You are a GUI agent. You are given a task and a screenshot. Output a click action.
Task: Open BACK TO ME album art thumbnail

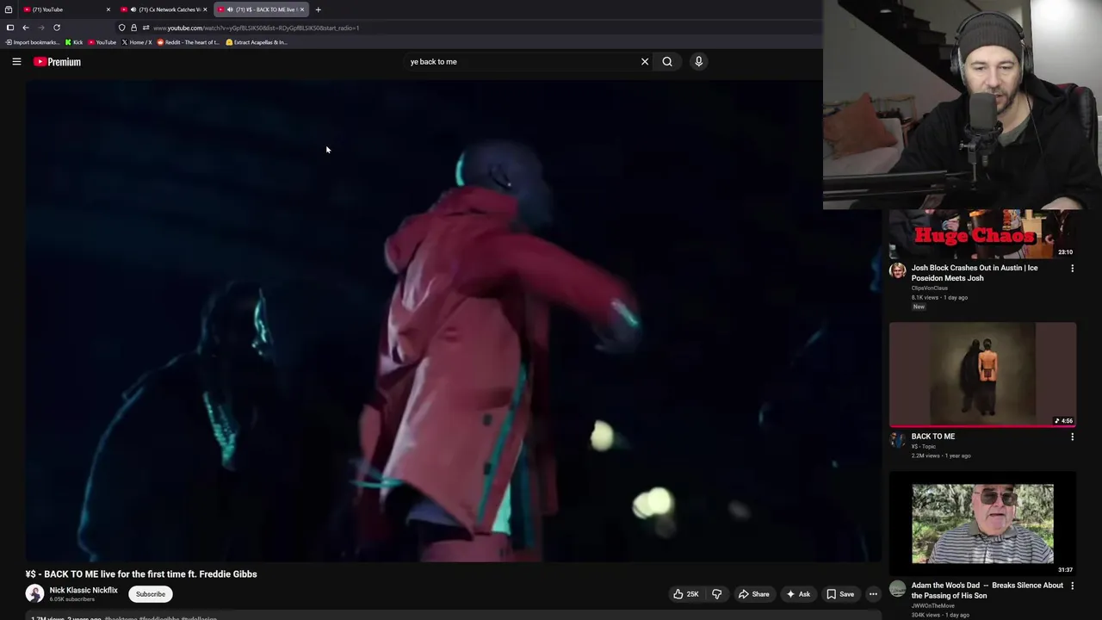tap(982, 375)
